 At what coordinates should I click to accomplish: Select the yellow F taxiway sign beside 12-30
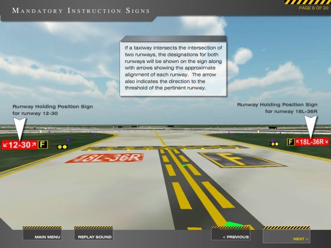click(x=43, y=145)
